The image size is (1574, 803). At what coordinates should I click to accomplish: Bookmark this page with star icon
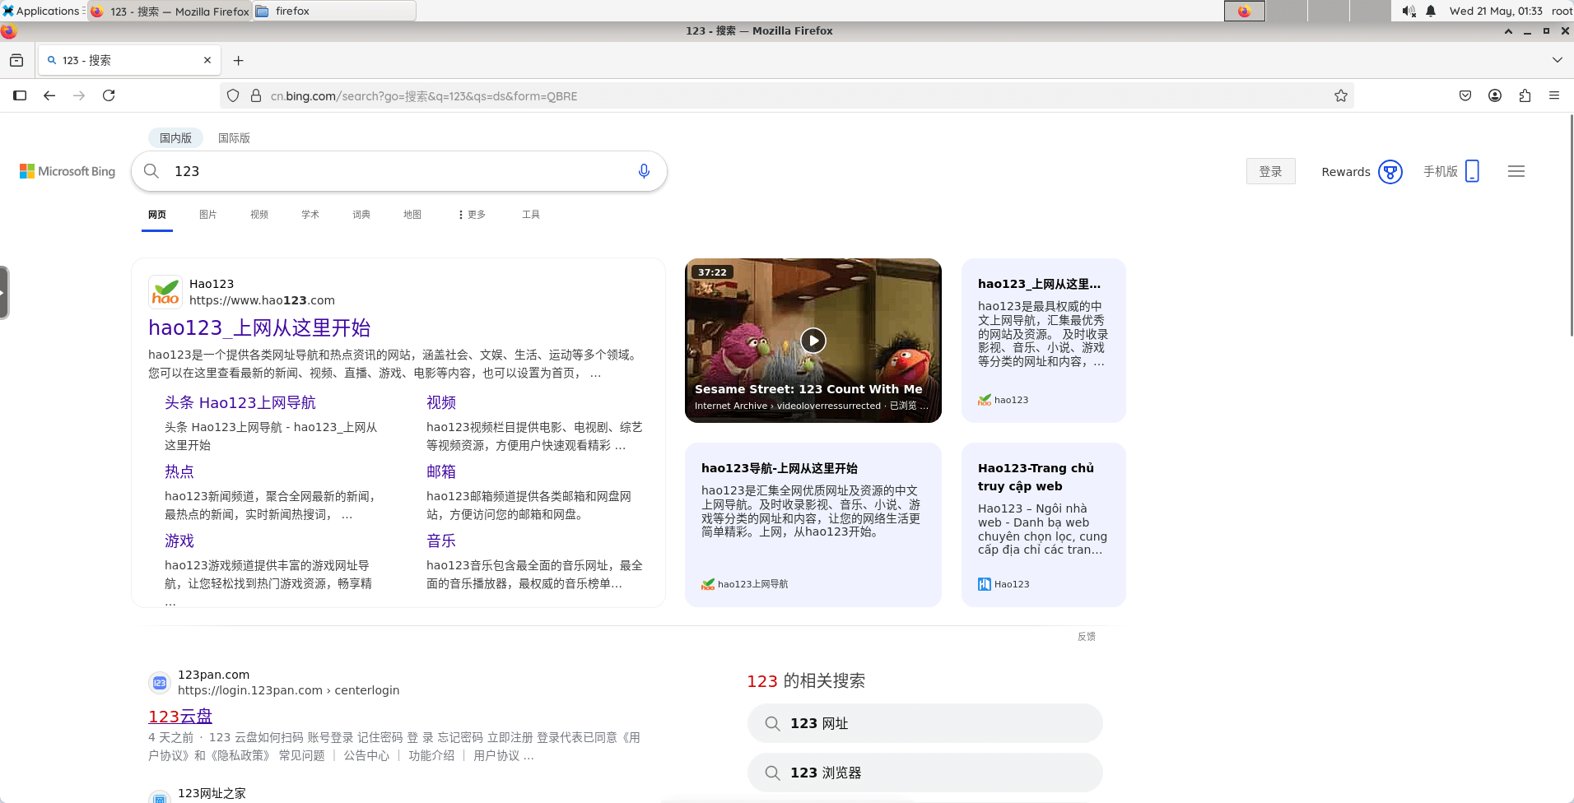(1341, 95)
